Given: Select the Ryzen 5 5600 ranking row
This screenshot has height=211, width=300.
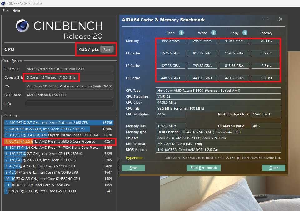Looking at the screenshot, I should click(59, 141).
